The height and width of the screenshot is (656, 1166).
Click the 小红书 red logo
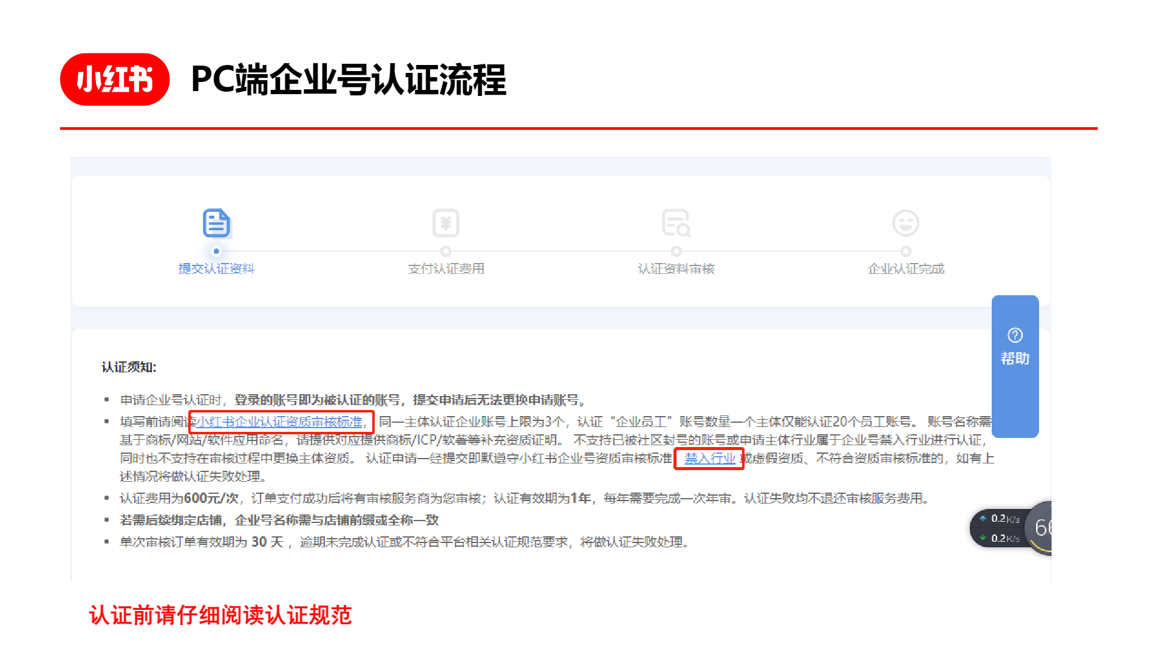click(x=115, y=80)
